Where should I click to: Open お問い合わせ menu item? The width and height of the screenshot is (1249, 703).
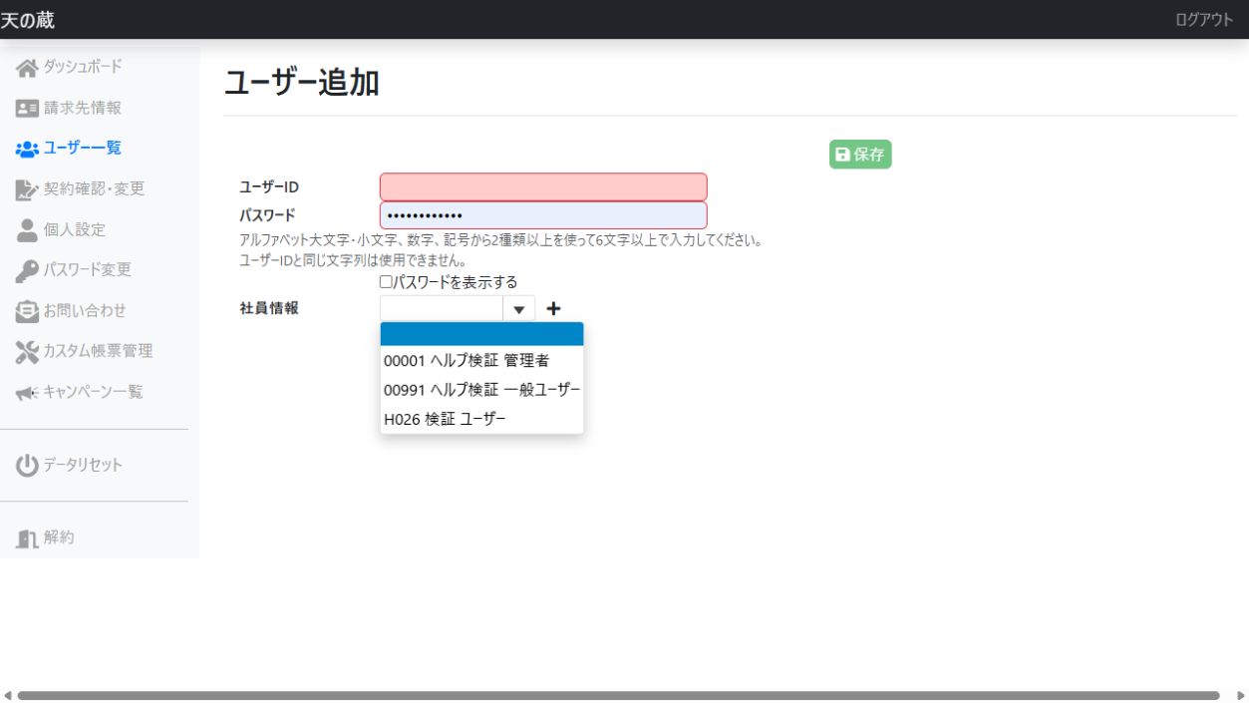[x=85, y=310]
